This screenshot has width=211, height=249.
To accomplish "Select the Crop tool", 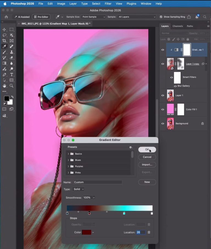I will (x=4, y=41).
